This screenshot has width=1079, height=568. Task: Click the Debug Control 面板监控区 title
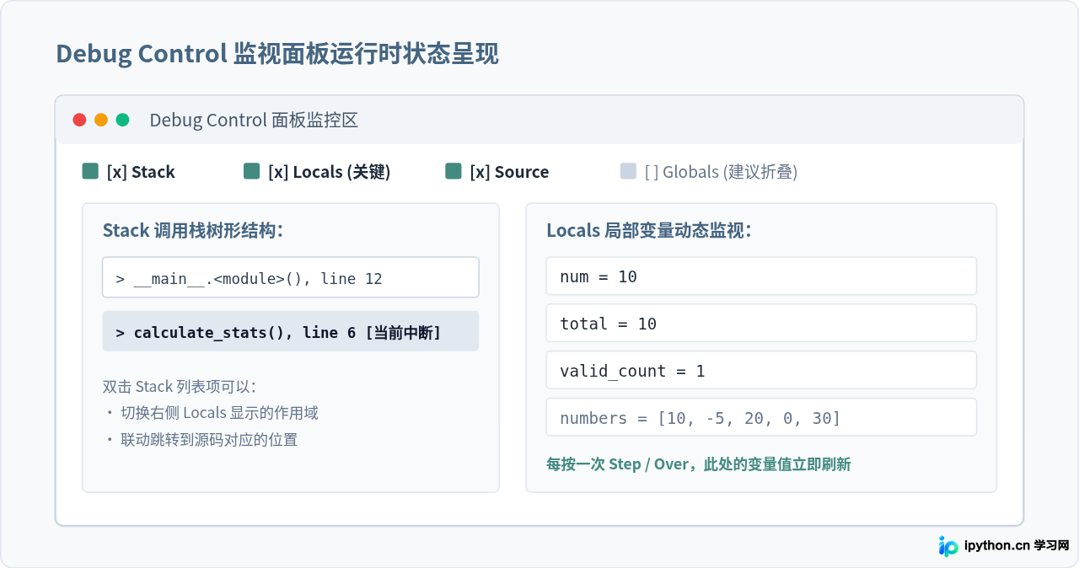254,120
